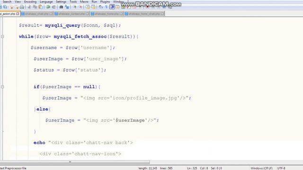
Task: Collapse the if block fold marker
Action: tap(2, 87)
